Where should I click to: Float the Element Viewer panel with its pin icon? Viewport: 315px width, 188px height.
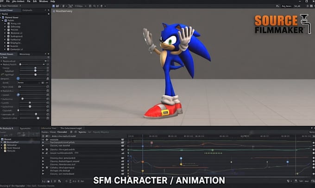coord(45,10)
